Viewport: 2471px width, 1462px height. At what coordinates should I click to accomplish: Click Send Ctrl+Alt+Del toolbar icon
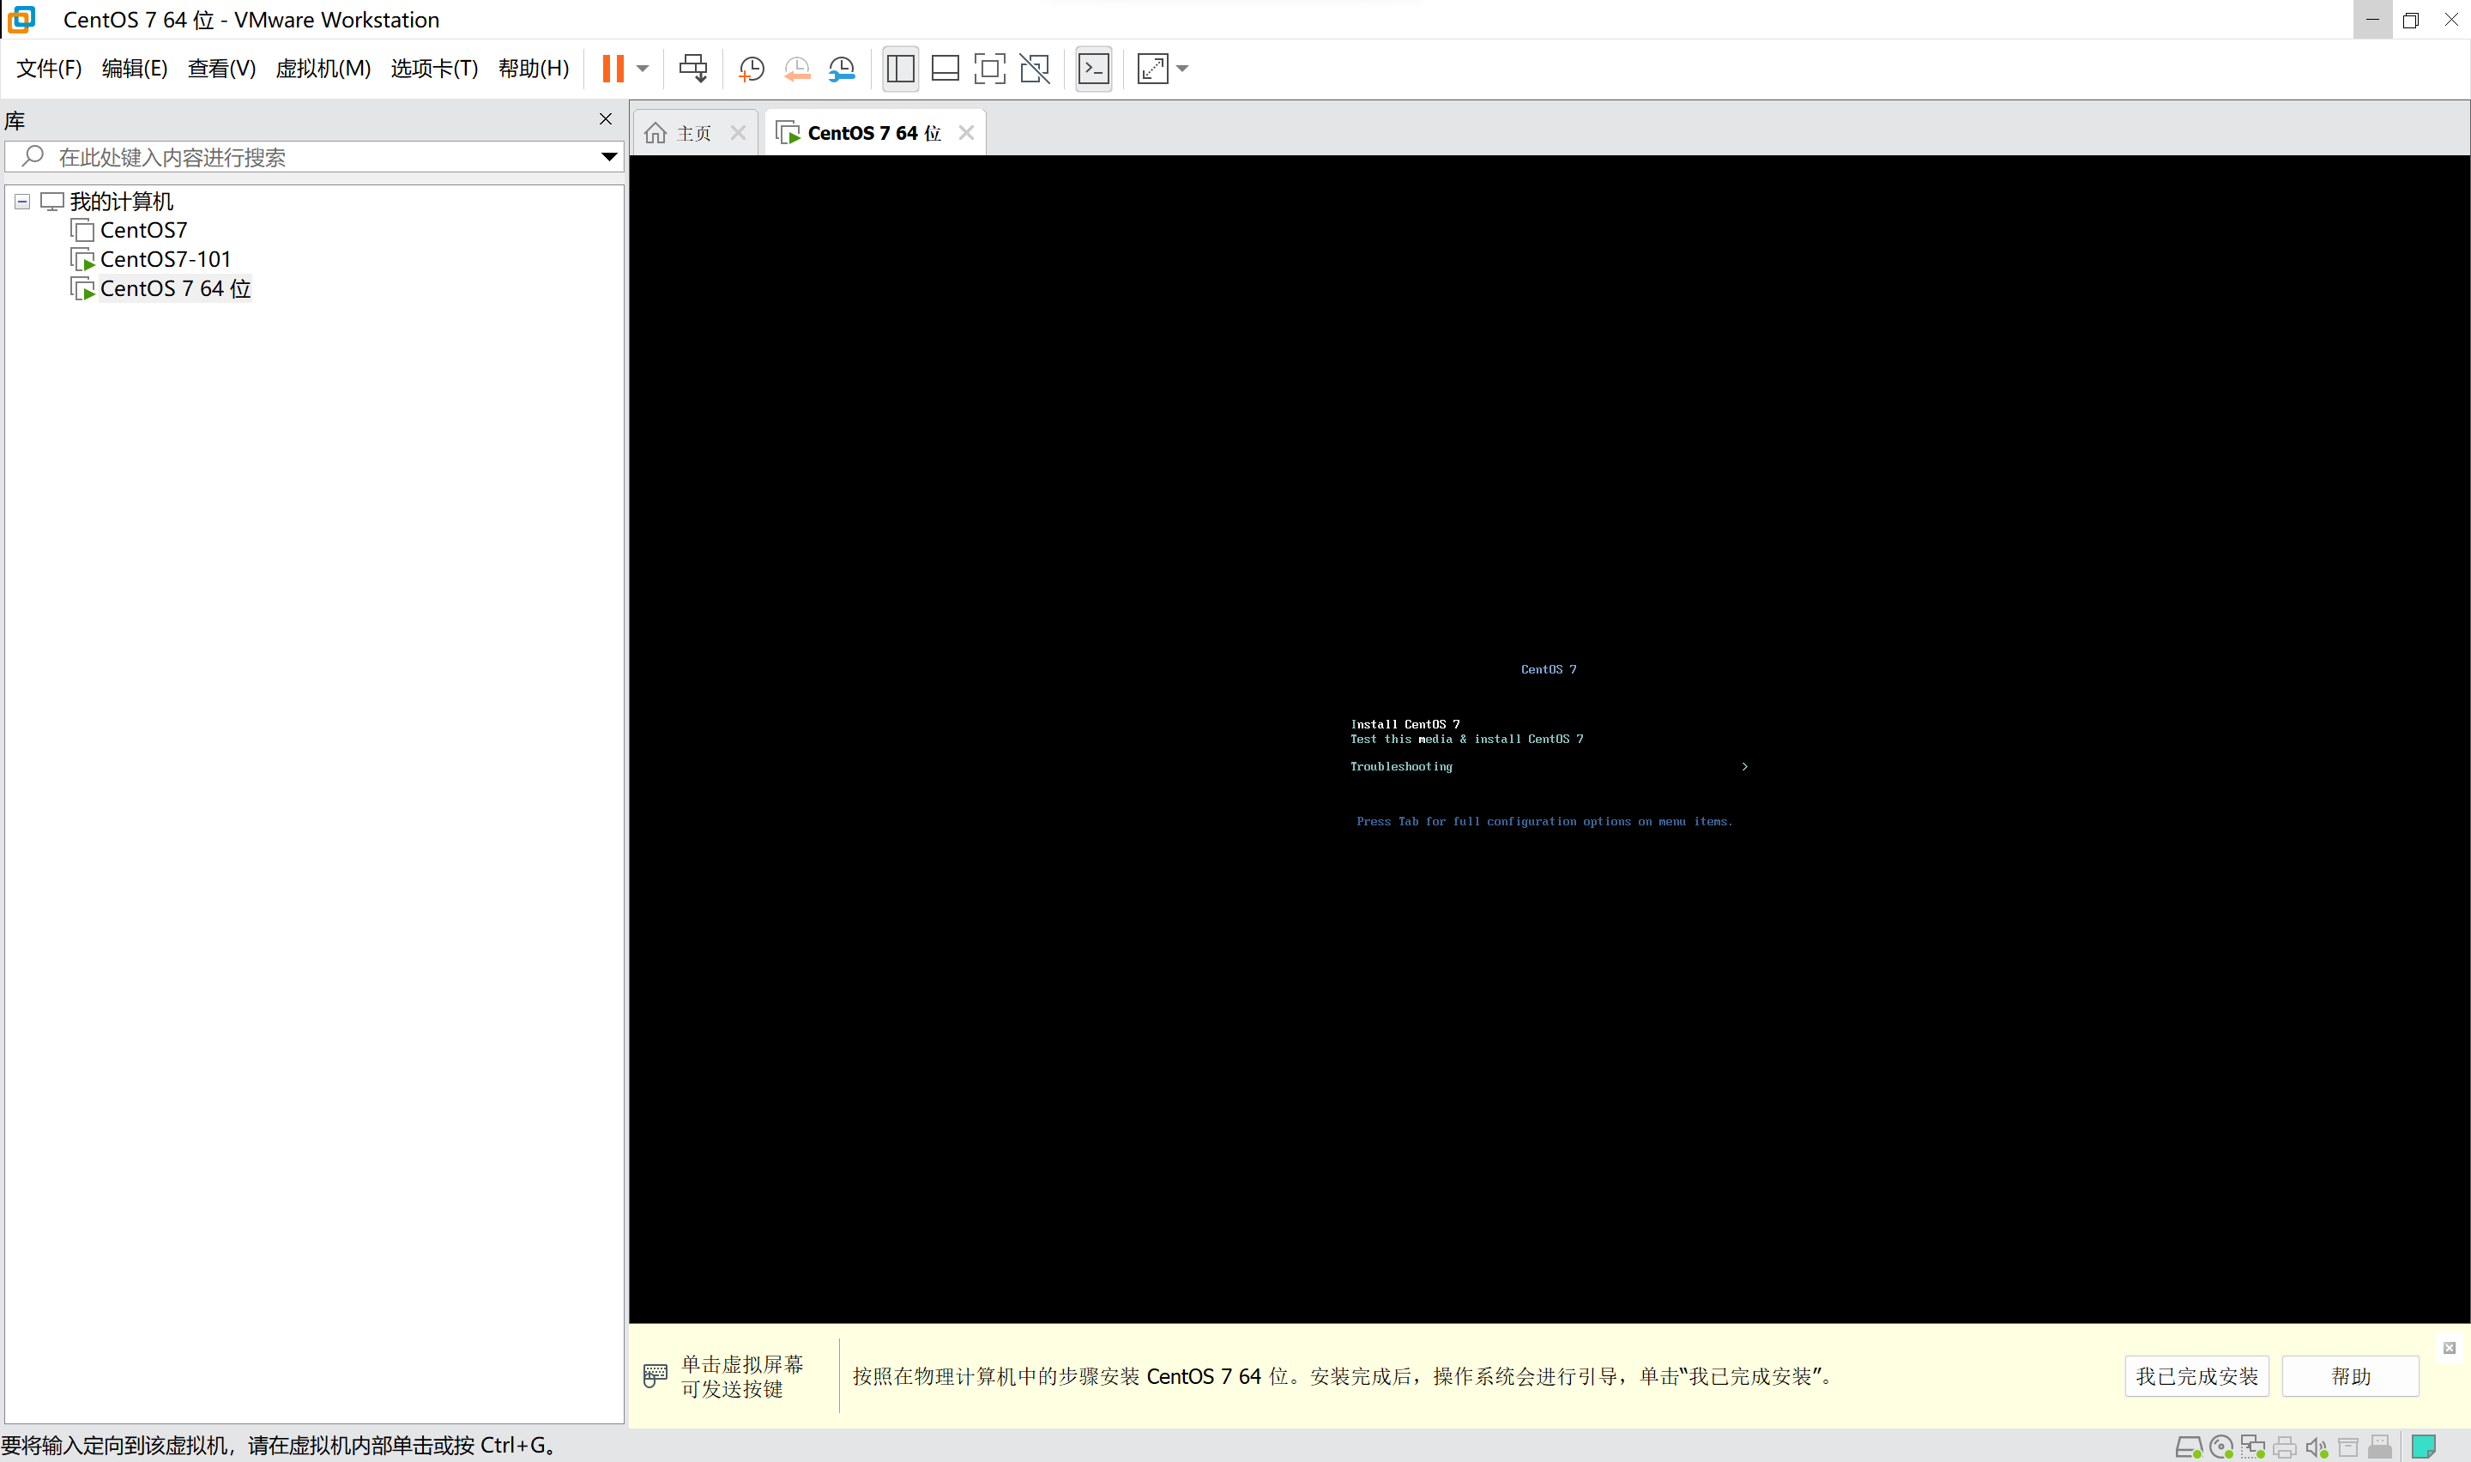tap(692, 68)
